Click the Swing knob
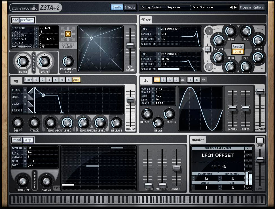275x209 pixels. pos(46,181)
